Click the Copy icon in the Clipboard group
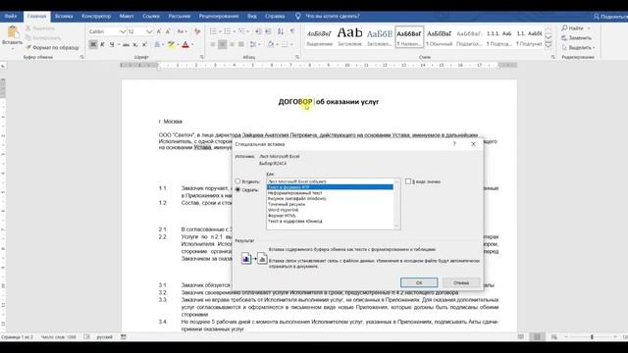628x353 pixels. [x=28, y=38]
